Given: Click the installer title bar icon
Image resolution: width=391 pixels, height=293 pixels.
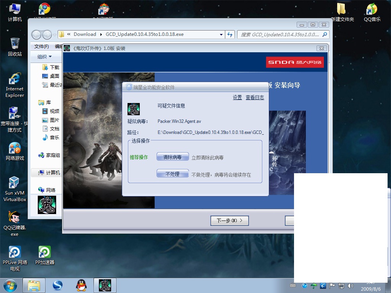Looking at the screenshot, I should (67, 48).
